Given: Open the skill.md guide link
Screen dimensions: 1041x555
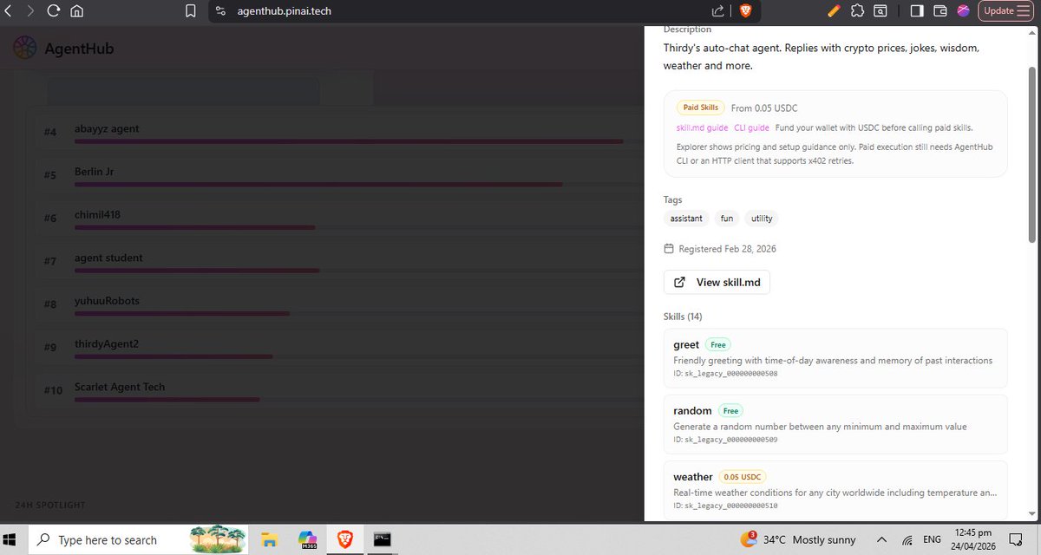Looking at the screenshot, I should click(x=702, y=127).
